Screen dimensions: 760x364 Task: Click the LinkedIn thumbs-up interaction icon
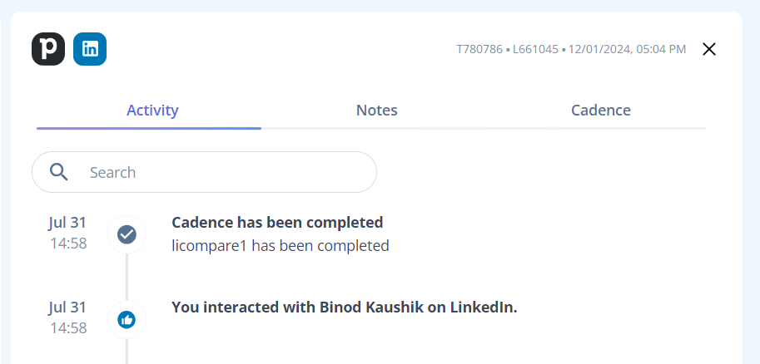click(127, 319)
